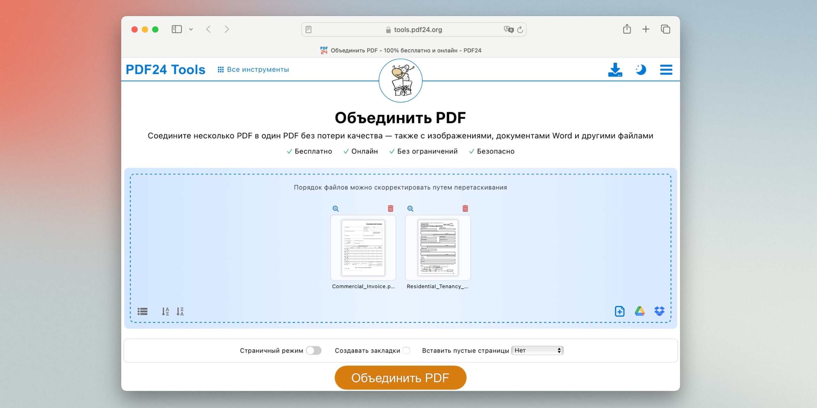Toggle dark mode moon icon
The width and height of the screenshot is (817, 408).
641,70
